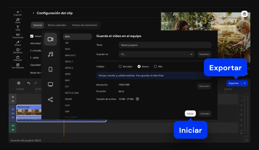
Task: Select the audio export category icon
Action: [50, 54]
